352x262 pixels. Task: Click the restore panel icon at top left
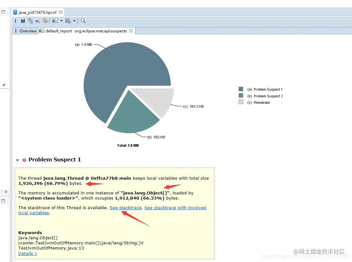click(x=4, y=12)
